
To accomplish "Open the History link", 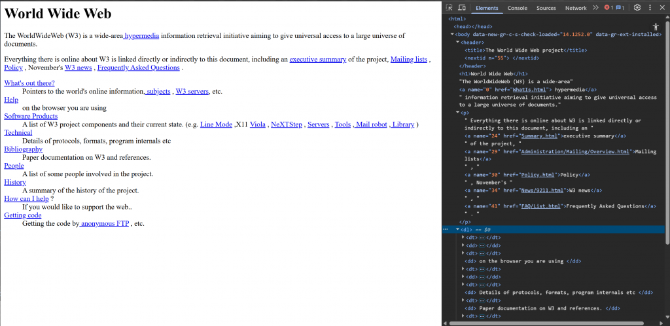I will [15, 182].
